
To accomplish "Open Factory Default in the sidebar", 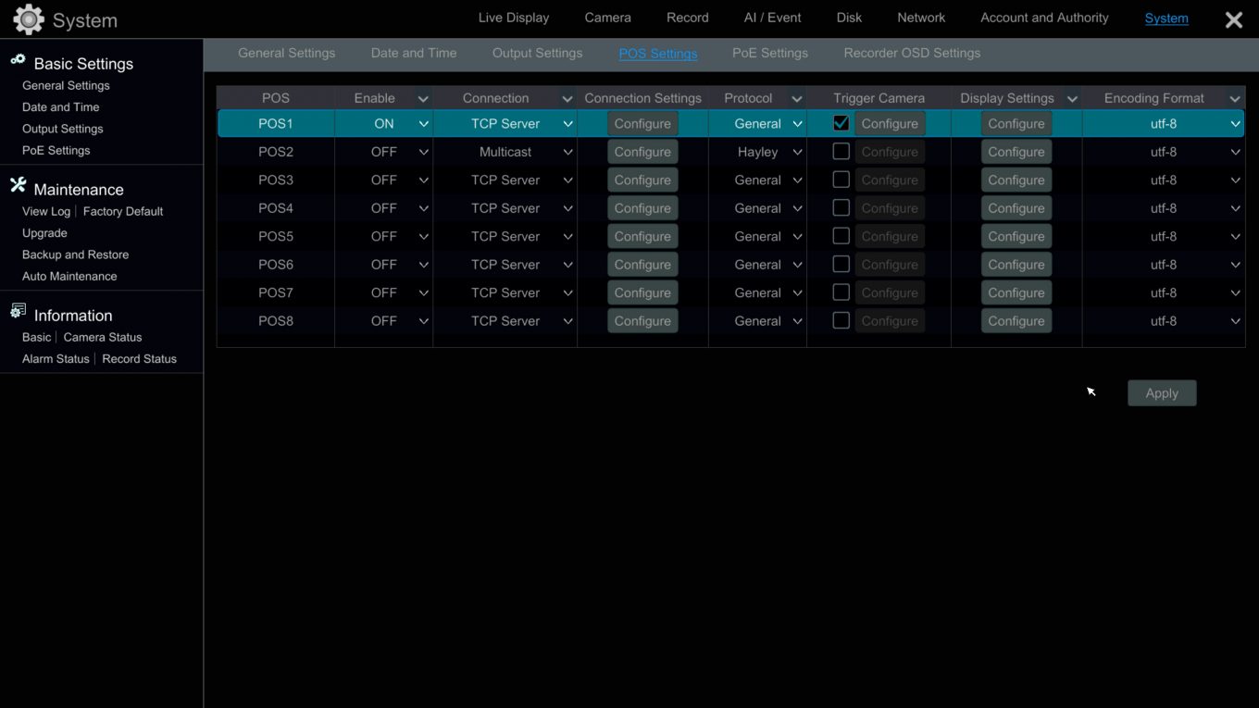I will click(x=123, y=211).
